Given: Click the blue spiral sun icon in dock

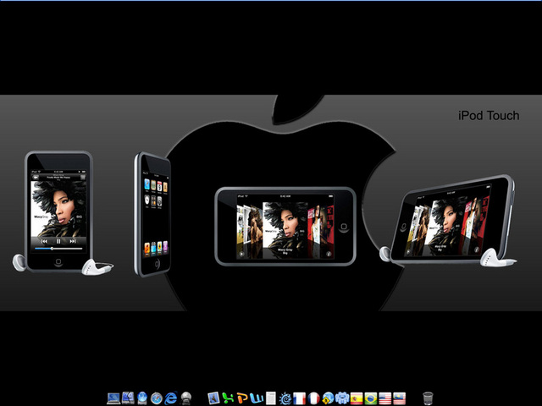Looking at the screenshot, I should tap(285, 398).
